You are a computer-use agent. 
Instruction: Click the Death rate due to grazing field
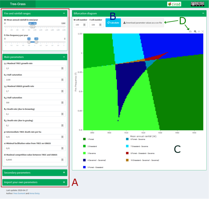[35, 125]
